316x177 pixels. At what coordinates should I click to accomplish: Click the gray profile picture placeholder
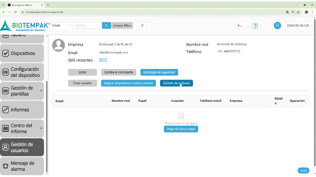(59, 45)
